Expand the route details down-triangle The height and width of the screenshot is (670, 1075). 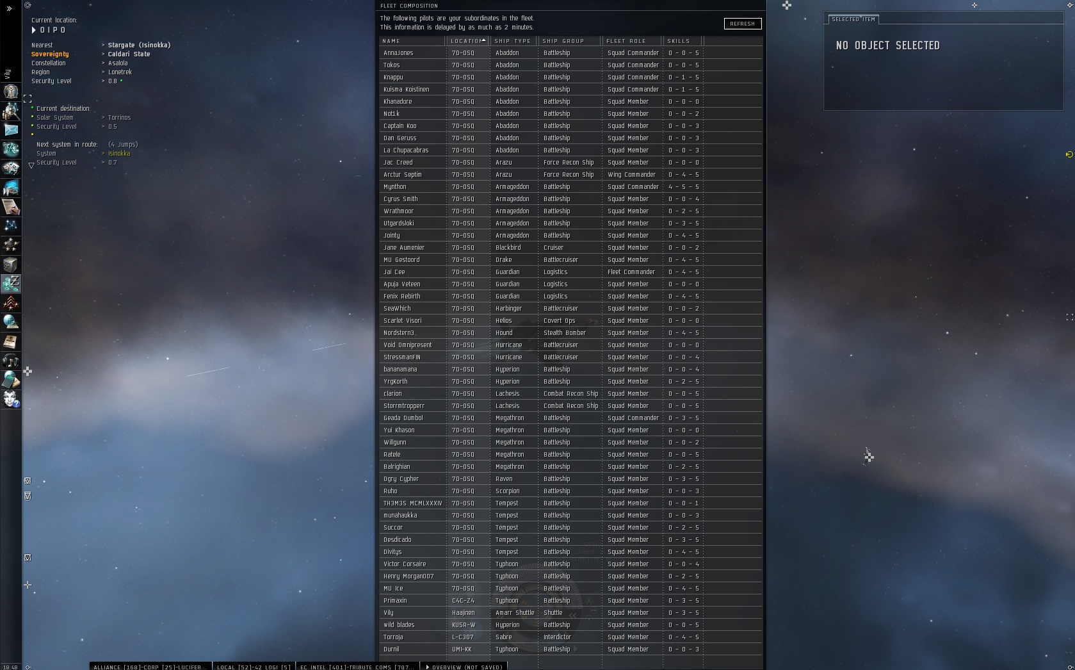[31, 165]
